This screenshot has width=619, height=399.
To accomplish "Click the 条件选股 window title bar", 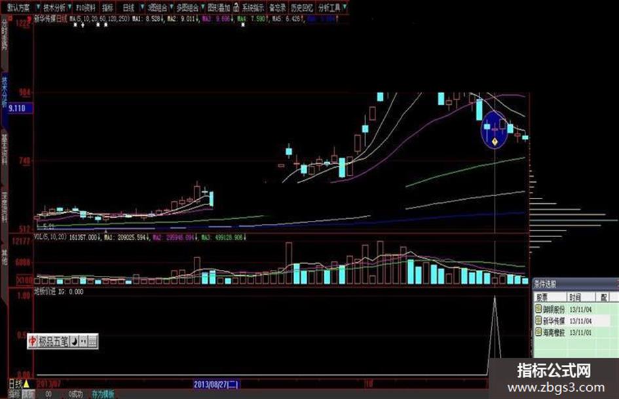I will coord(575,283).
